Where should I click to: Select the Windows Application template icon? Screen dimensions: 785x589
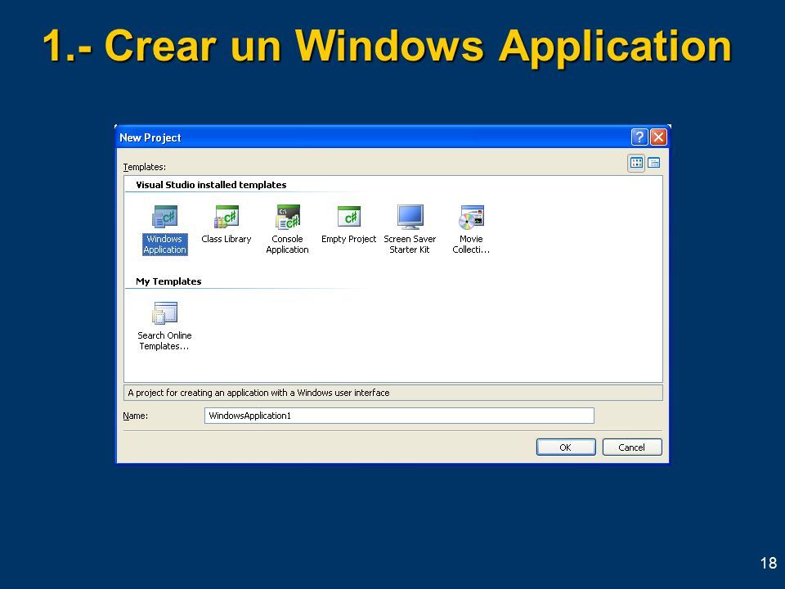pos(164,217)
